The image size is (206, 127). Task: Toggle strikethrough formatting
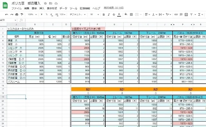click(114, 14)
